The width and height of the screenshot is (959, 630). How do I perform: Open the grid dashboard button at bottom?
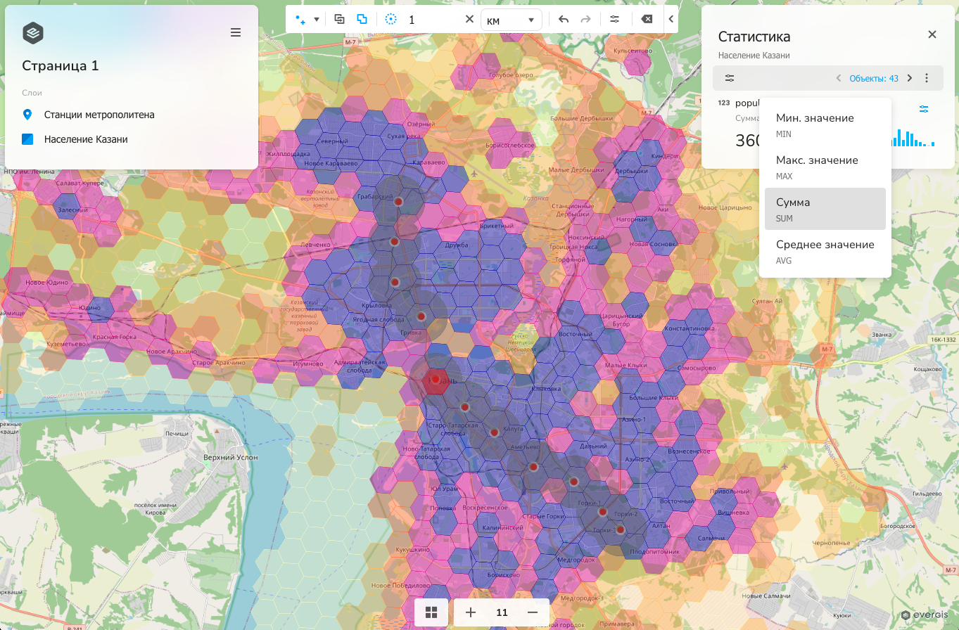click(431, 612)
